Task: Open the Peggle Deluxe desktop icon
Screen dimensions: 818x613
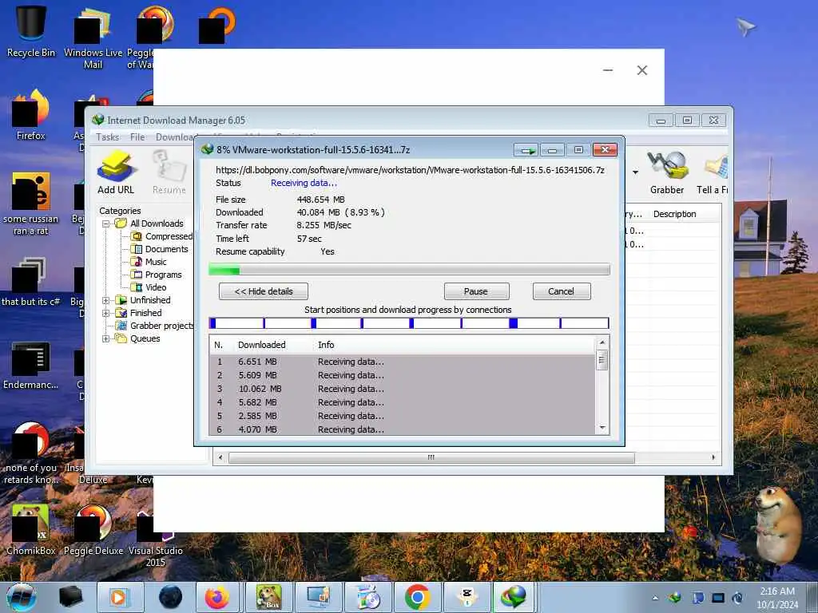Action: coord(93,530)
